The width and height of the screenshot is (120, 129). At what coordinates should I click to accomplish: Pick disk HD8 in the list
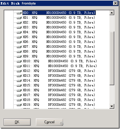click(59, 51)
